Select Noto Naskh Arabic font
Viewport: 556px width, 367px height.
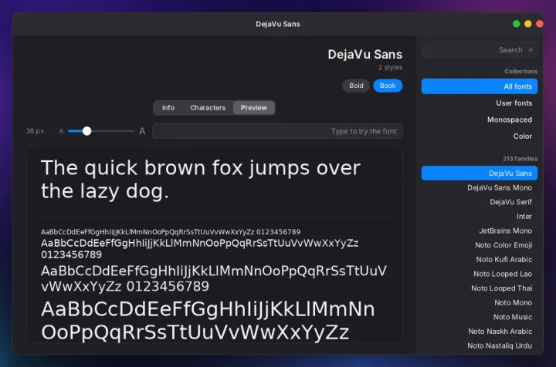point(480,332)
